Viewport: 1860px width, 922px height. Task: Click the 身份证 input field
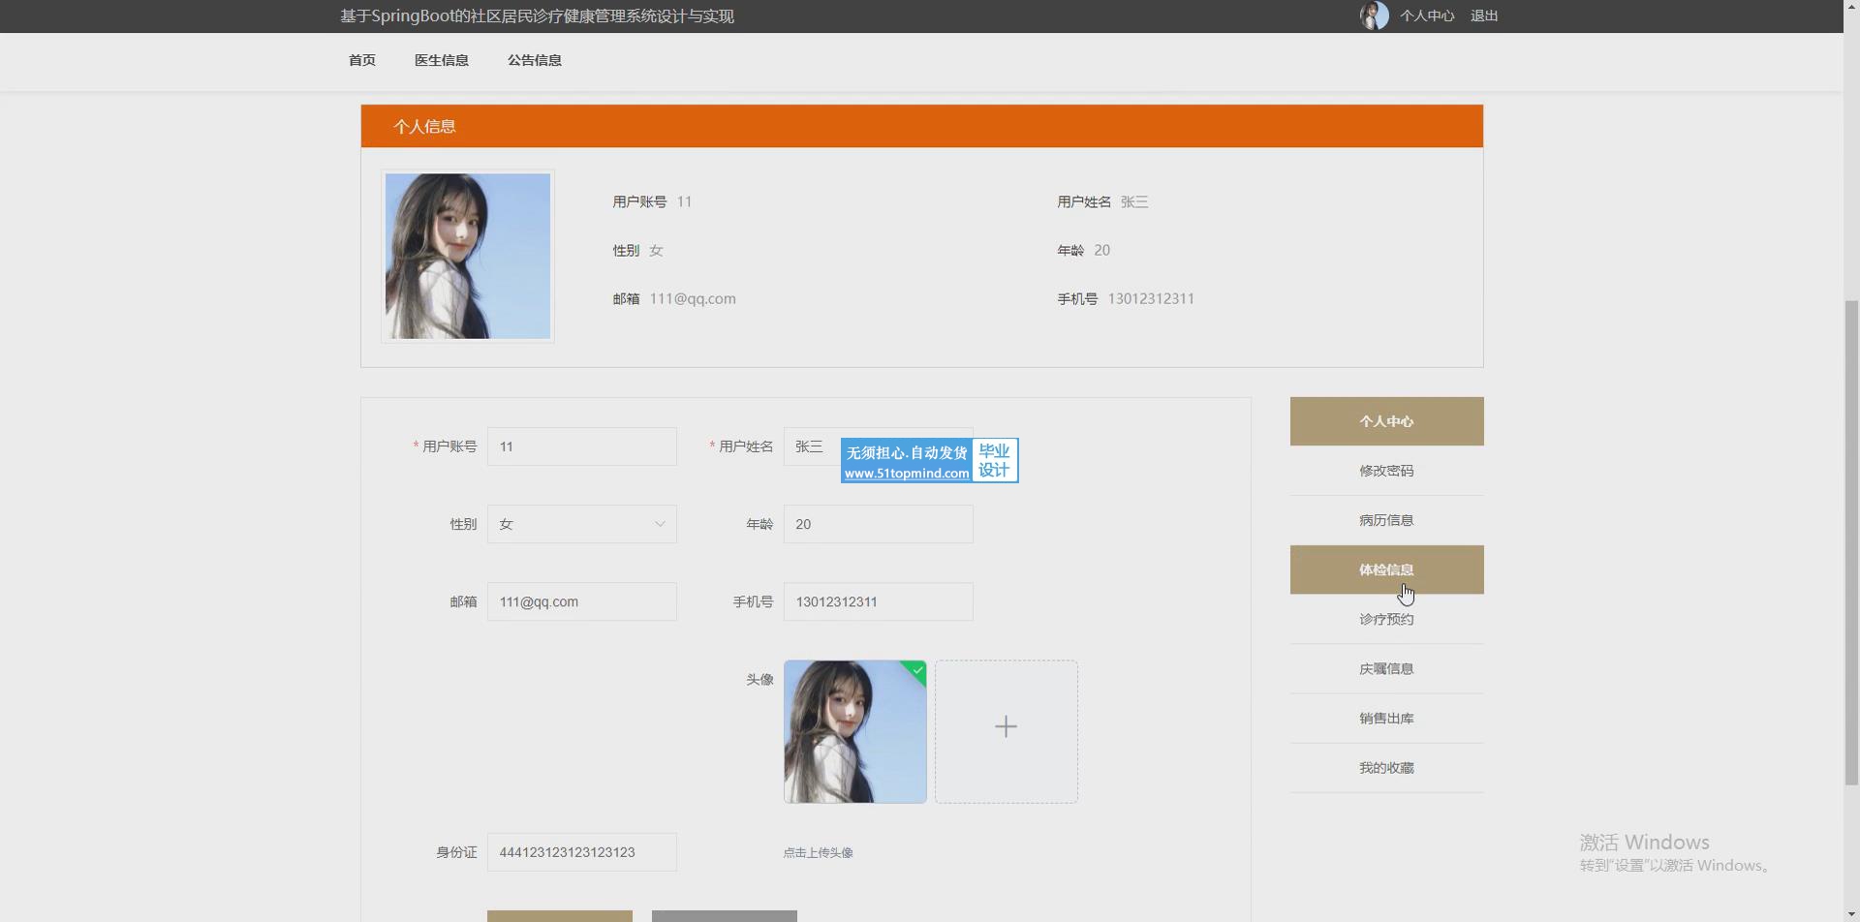[x=582, y=852]
